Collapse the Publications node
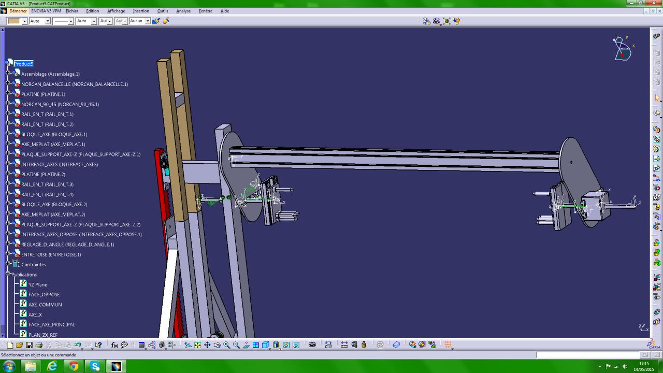This screenshot has height=373, width=663. point(8,274)
